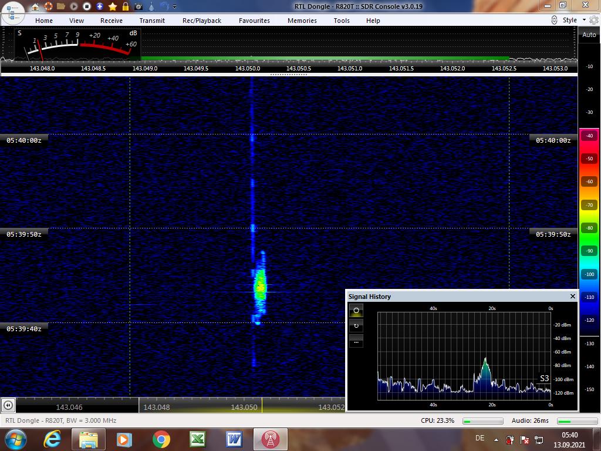This screenshot has width=601, height=451.
Task: Click the blue swirl icon in quick toolbar
Action: tap(164, 6)
